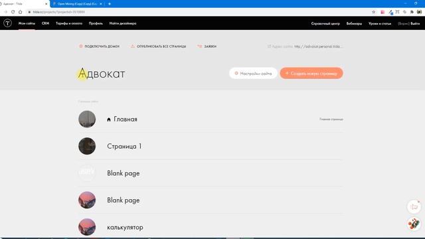Click Подключить домен

coord(102,46)
